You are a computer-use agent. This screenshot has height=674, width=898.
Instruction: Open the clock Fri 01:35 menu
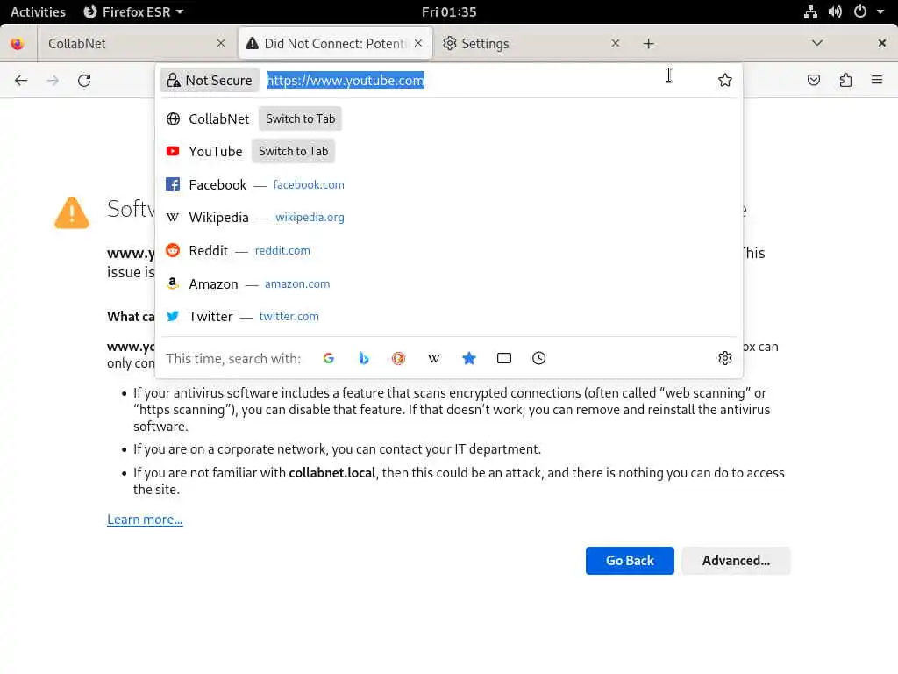449,11
